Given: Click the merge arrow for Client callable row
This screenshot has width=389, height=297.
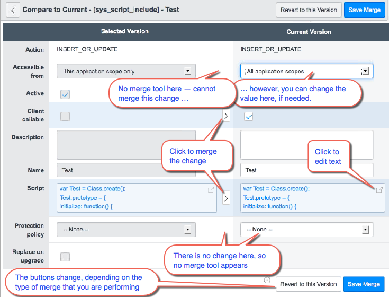Looking at the screenshot, I should click(226, 116).
